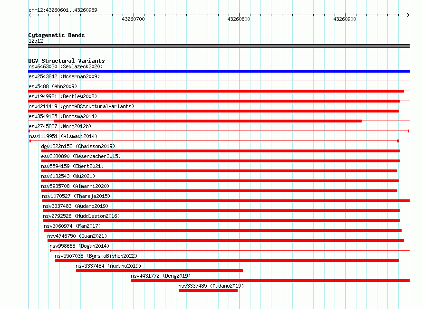Open nsv3337485 (Audano2019) variant label
Viewport: 423px width, 309px height.
[x=211, y=286]
